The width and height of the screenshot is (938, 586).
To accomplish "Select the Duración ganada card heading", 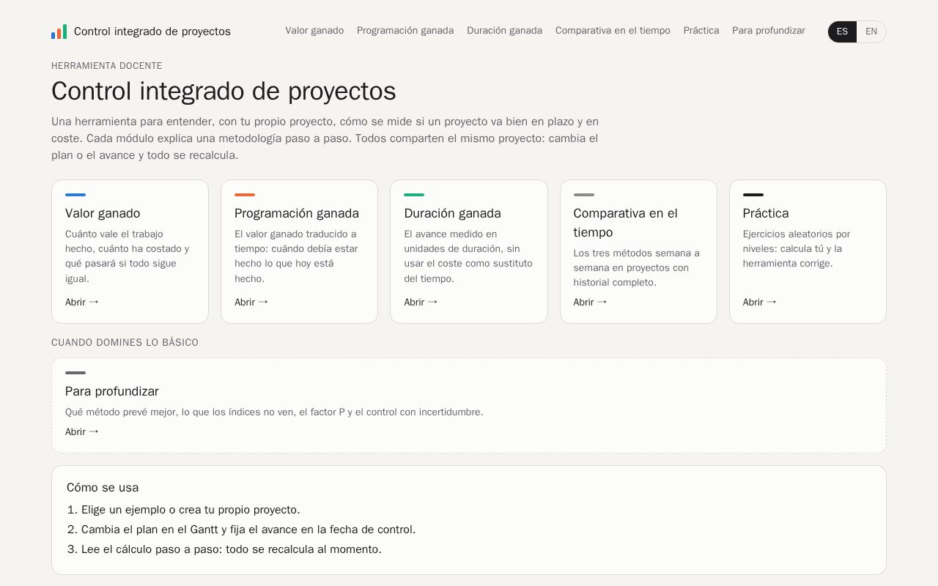I will pos(452,213).
